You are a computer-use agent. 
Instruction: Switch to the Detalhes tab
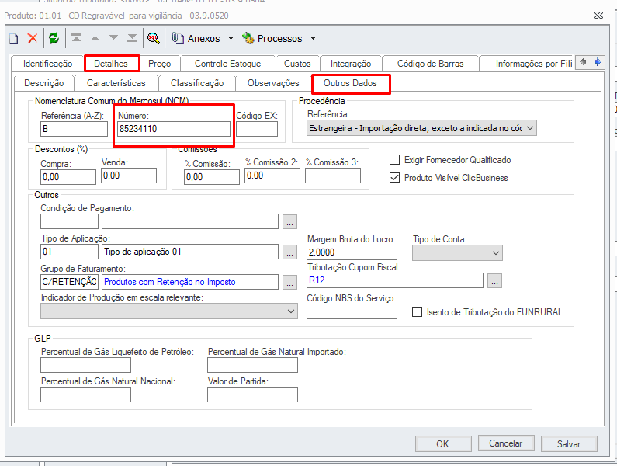point(111,64)
